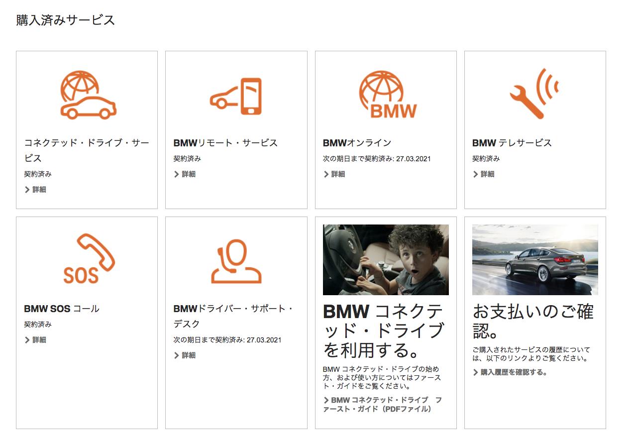Click the SOS phone handset icon

point(89,258)
